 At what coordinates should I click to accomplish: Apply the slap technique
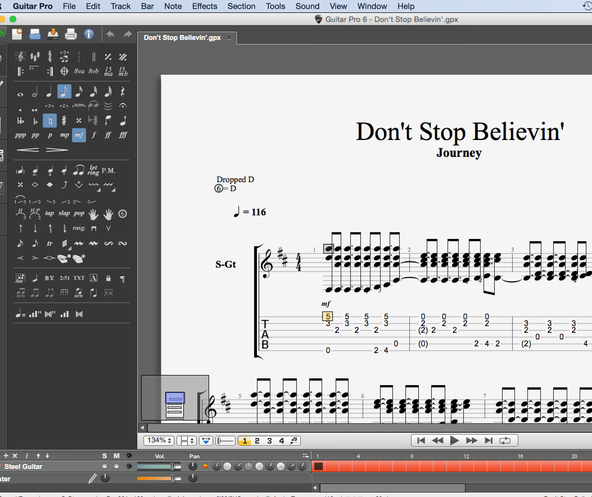pyautogui.click(x=64, y=213)
